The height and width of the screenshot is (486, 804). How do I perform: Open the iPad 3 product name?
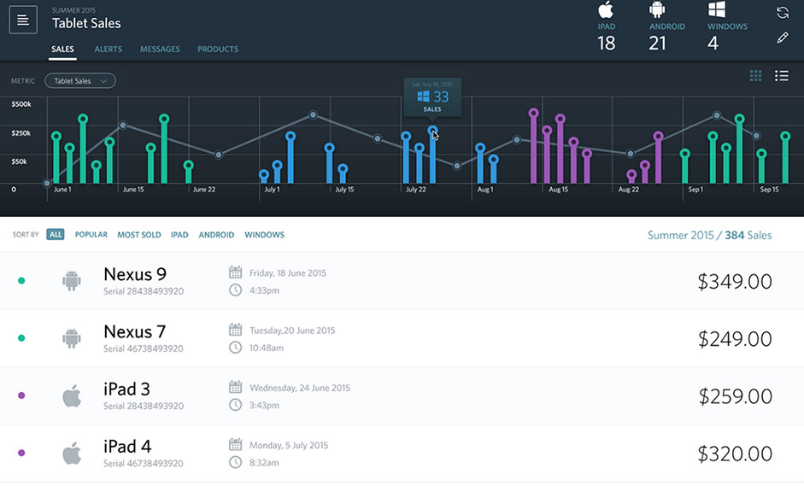(126, 389)
